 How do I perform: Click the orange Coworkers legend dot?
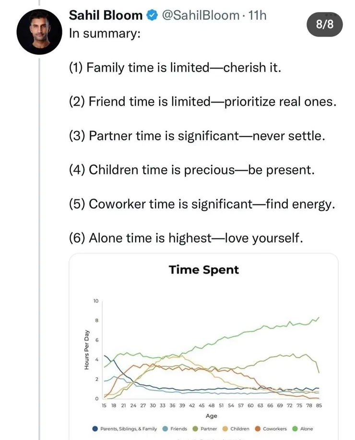(x=258, y=428)
